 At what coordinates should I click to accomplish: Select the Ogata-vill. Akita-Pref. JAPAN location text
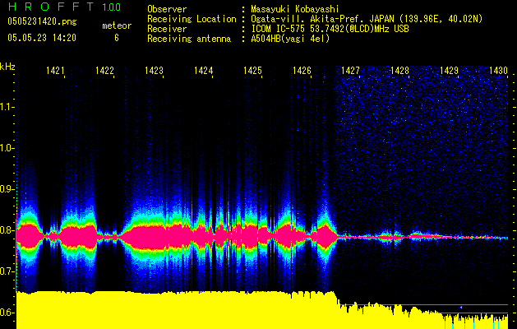click(x=367, y=19)
